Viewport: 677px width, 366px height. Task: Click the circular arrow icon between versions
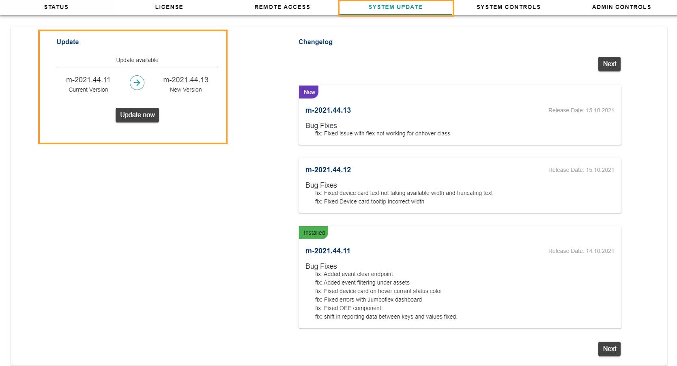(137, 83)
